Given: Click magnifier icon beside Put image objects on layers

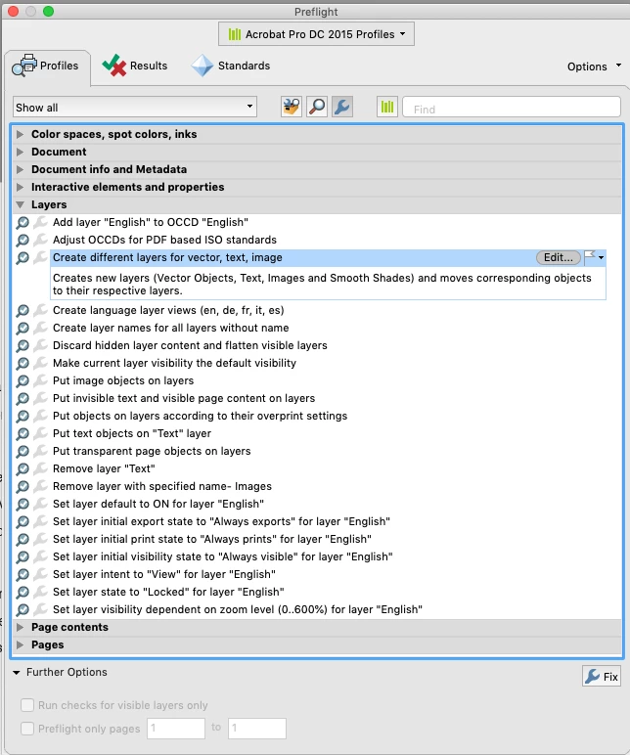Looking at the screenshot, I should tap(22, 380).
